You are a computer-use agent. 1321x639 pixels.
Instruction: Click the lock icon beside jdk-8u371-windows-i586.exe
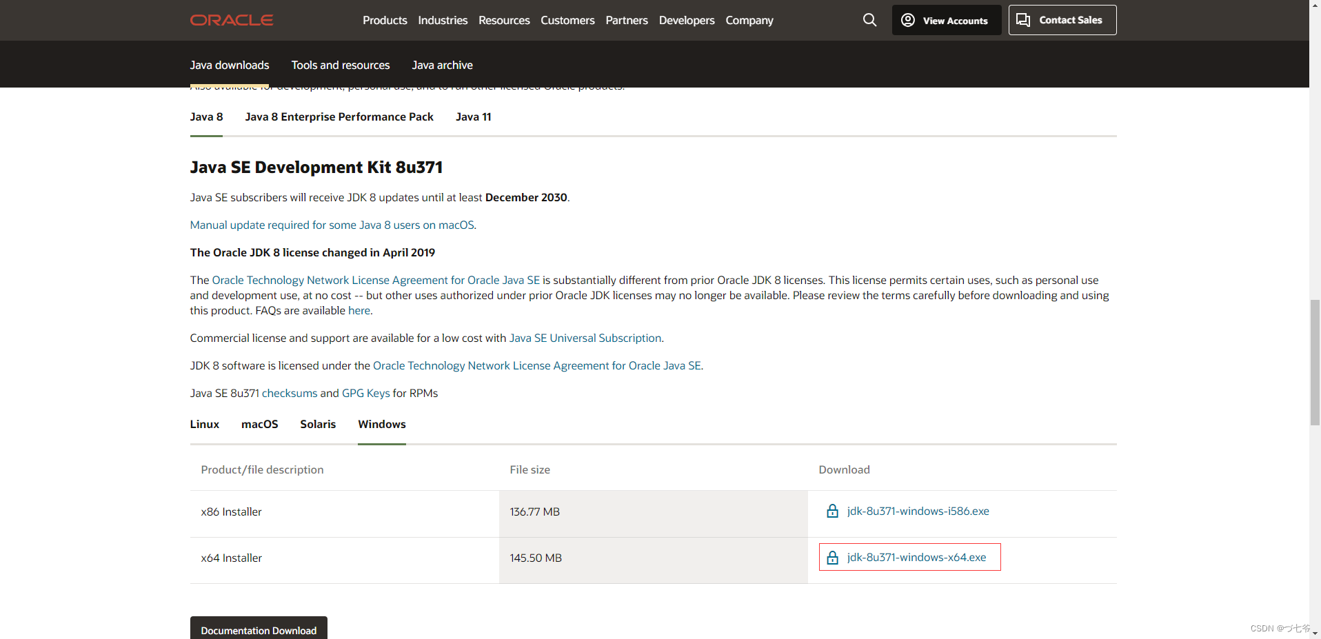[832, 511]
